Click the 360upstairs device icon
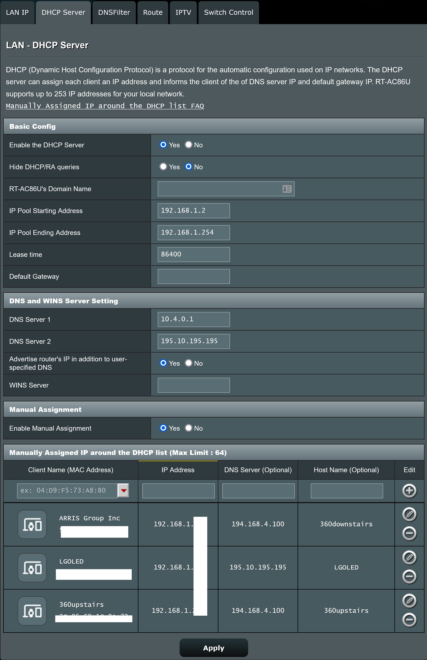The width and height of the screenshot is (427, 660). [32, 611]
